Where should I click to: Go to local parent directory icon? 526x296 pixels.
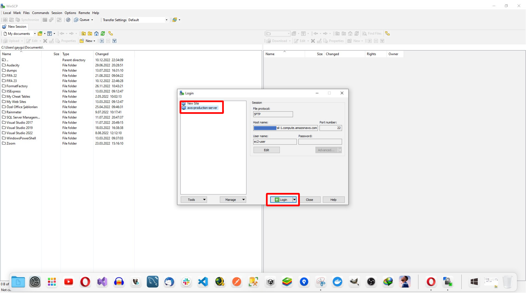(84, 33)
